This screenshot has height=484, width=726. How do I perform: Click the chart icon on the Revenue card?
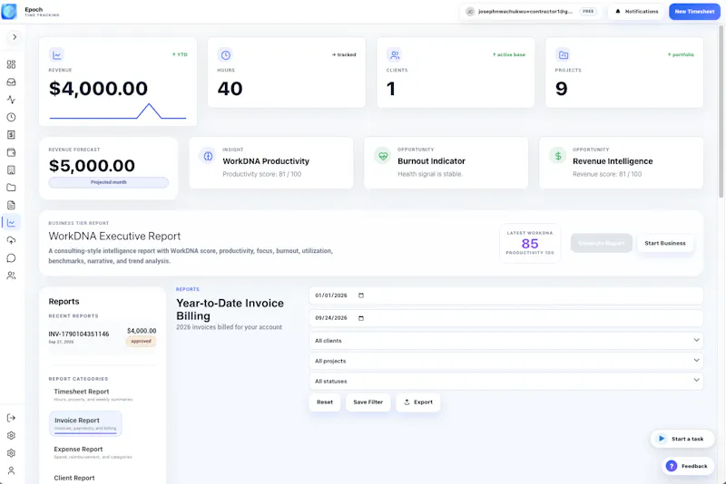(56, 55)
